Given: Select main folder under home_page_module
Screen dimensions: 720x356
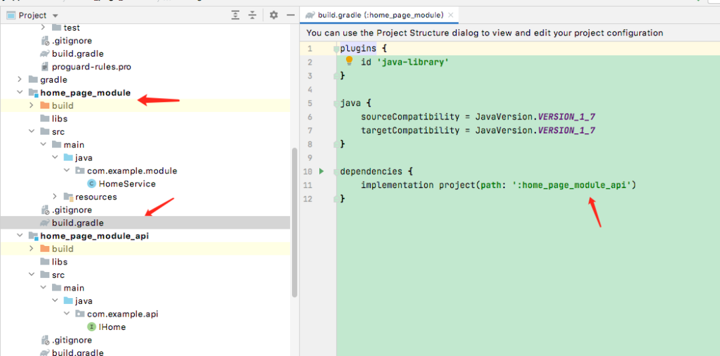Looking at the screenshot, I should pyautogui.click(x=74, y=145).
